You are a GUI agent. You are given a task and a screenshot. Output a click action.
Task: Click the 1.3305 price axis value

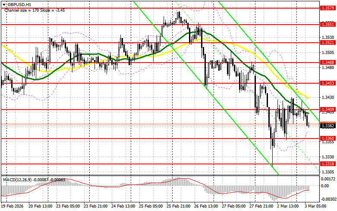[328, 172]
